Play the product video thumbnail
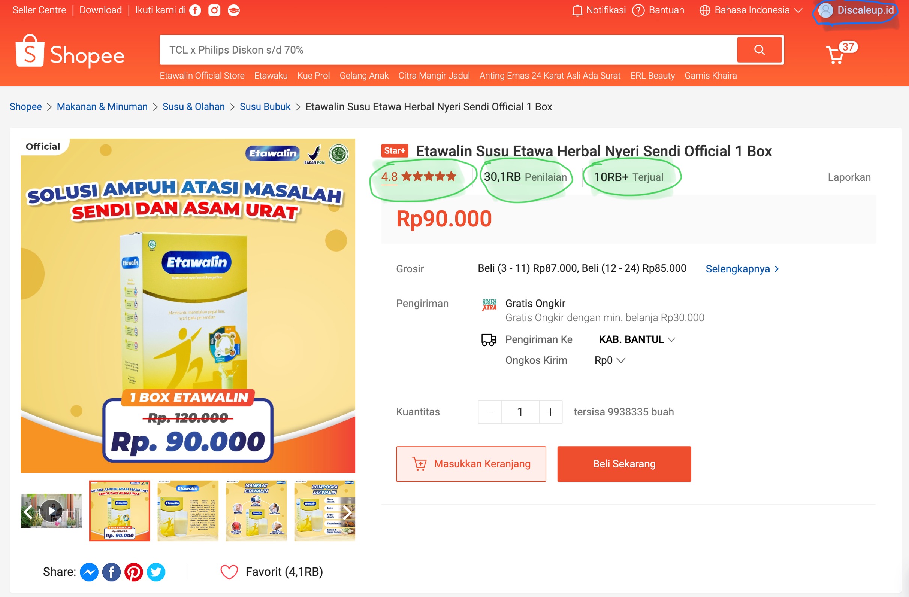Screen dimensions: 909x597 click(x=52, y=511)
